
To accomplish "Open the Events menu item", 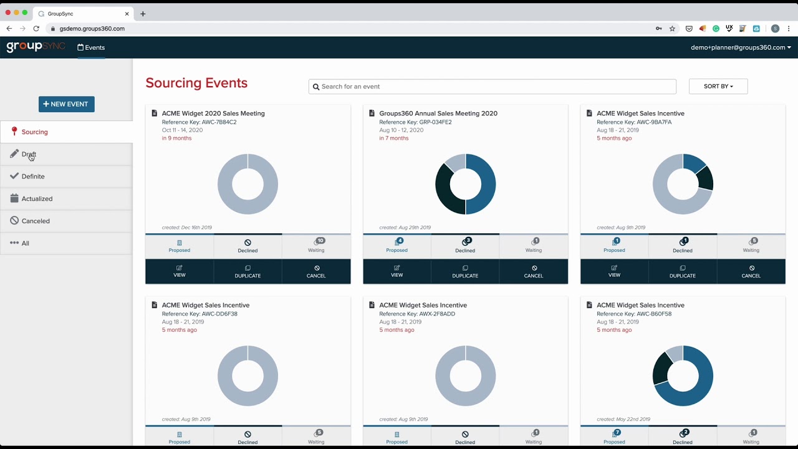I will click(91, 47).
